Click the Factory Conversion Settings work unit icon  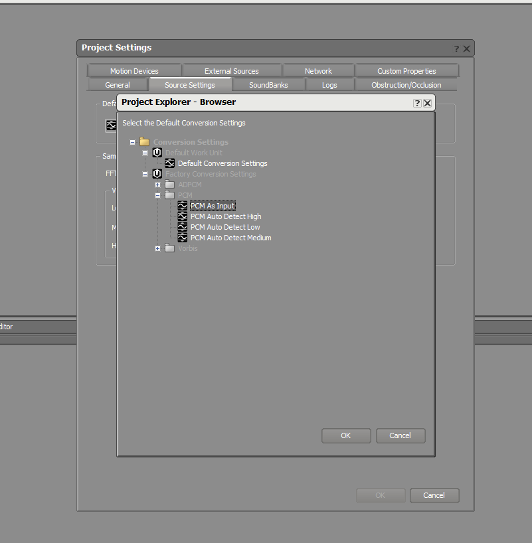click(x=157, y=173)
